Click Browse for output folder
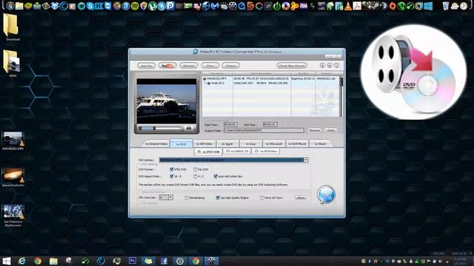This screenshot has height=266, width=474. pyautogui.click(x=314, y=130)
